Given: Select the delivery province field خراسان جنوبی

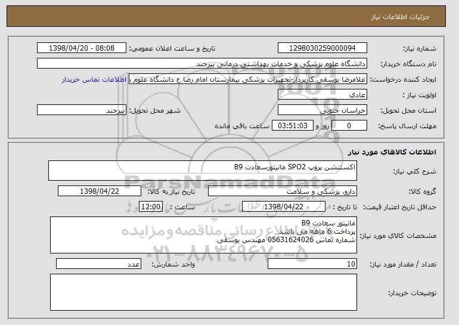Looking at the screenshot, I should click(x=322, y=110).
